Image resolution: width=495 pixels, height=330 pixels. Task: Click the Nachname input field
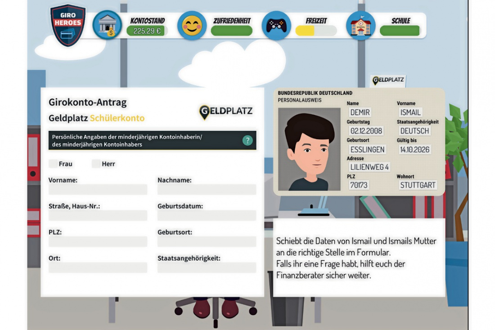207,190
